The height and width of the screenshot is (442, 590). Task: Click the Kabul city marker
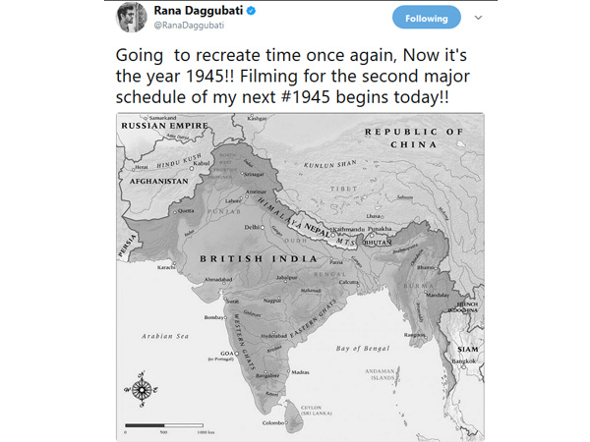click(192, 168)
